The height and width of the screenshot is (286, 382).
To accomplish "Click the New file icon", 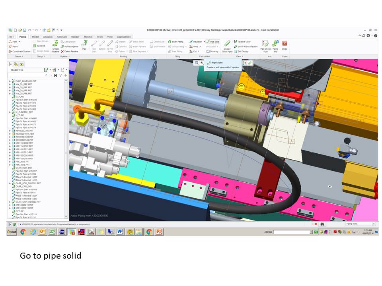I will 16,30.
